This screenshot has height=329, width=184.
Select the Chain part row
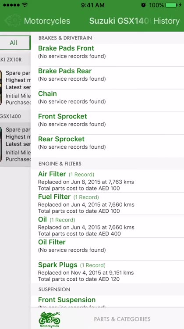pos(107,100)
